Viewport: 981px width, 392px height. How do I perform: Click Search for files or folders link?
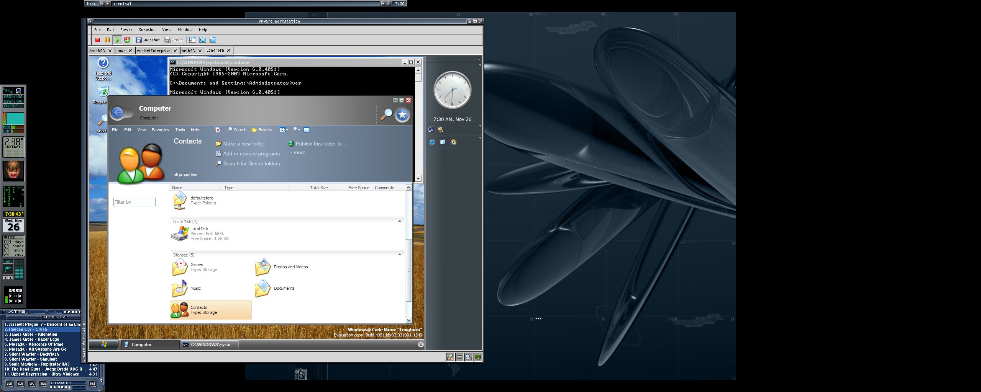(x=248, y=163)
